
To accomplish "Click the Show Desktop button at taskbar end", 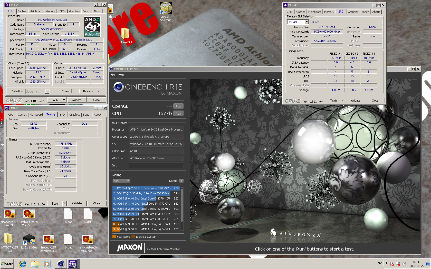I will coord(428,264).
